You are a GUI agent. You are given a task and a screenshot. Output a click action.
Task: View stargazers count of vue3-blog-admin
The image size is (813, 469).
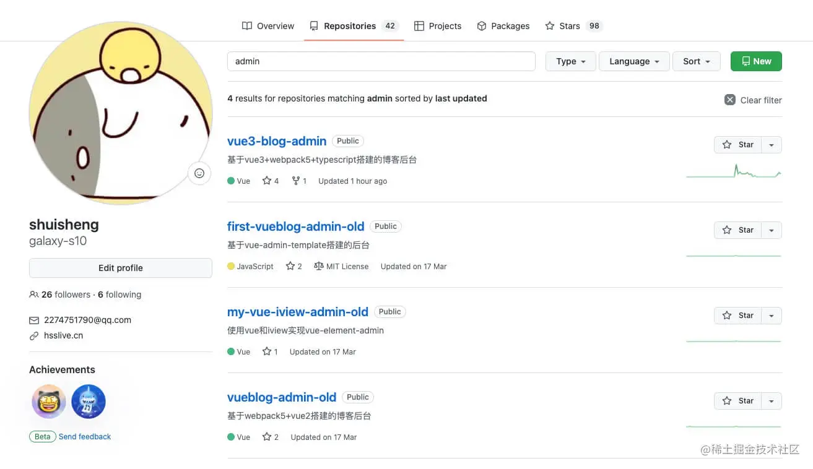pos(271,181)
